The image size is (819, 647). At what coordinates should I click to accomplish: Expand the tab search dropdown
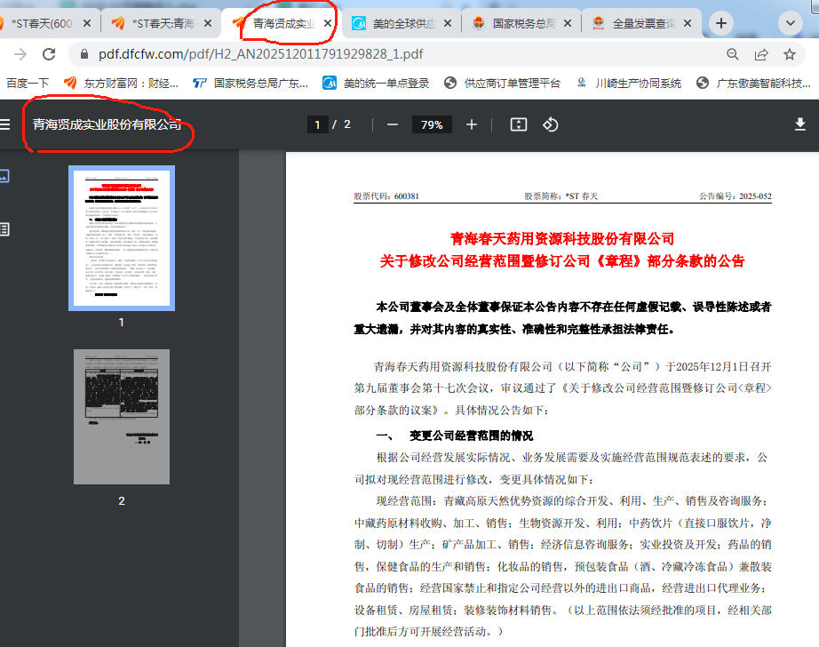[791, 23]
